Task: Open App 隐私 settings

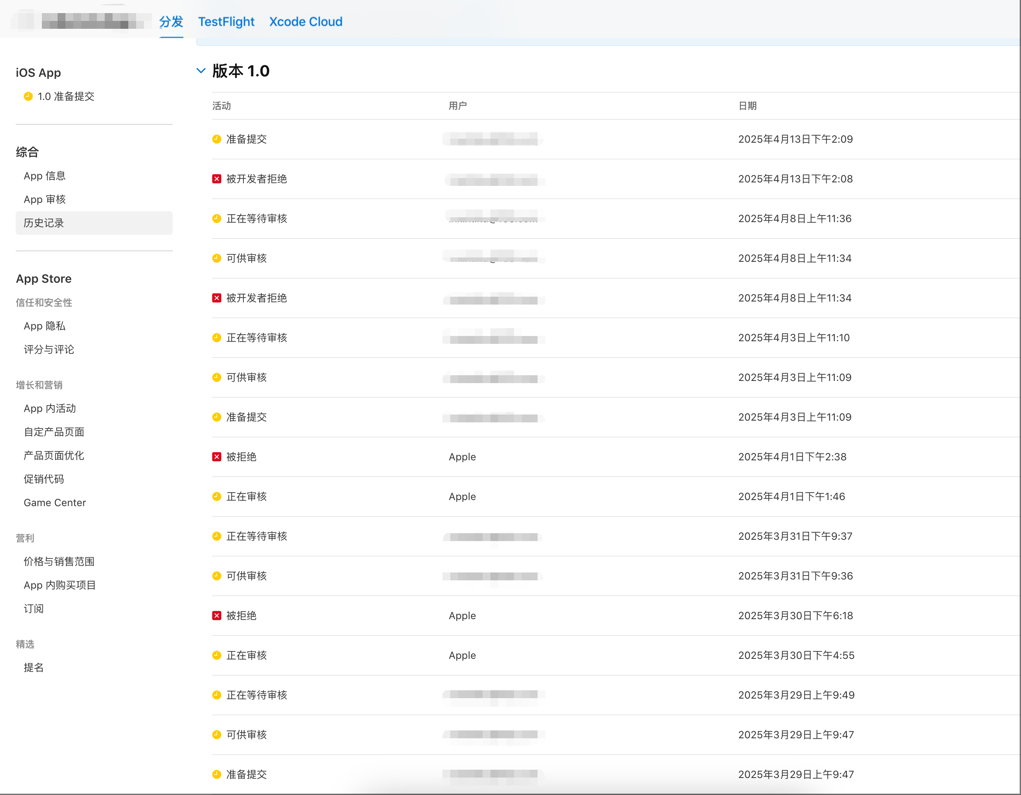Action: tap(45, 326)
